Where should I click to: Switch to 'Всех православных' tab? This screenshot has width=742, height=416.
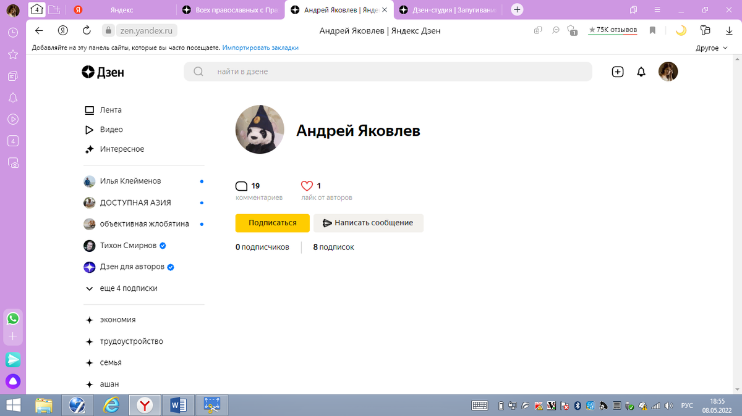(230, 10)
